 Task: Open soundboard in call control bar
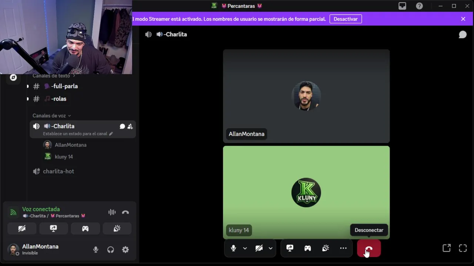[326, 248]
